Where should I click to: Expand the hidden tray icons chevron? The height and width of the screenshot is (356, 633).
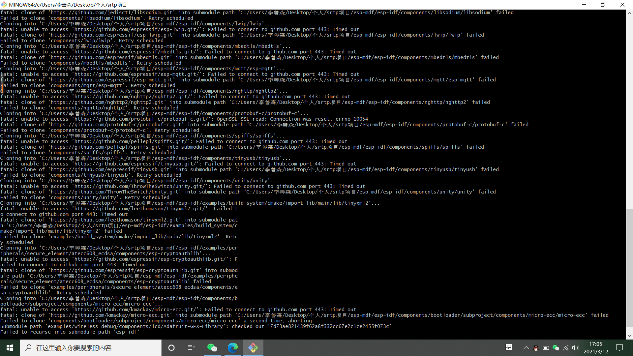[x=526, y=348]
